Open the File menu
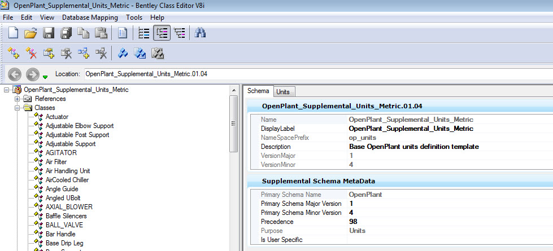Image resolution: width=553 pixels, height=251 pixels. [7, 17]
